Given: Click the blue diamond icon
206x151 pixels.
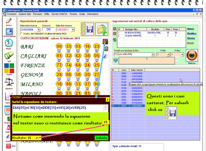Looking at the screenshot, I should [116, 60].
